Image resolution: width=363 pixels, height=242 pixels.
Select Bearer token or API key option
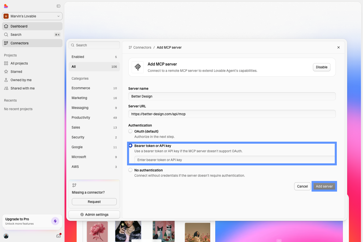click(130, 146)
